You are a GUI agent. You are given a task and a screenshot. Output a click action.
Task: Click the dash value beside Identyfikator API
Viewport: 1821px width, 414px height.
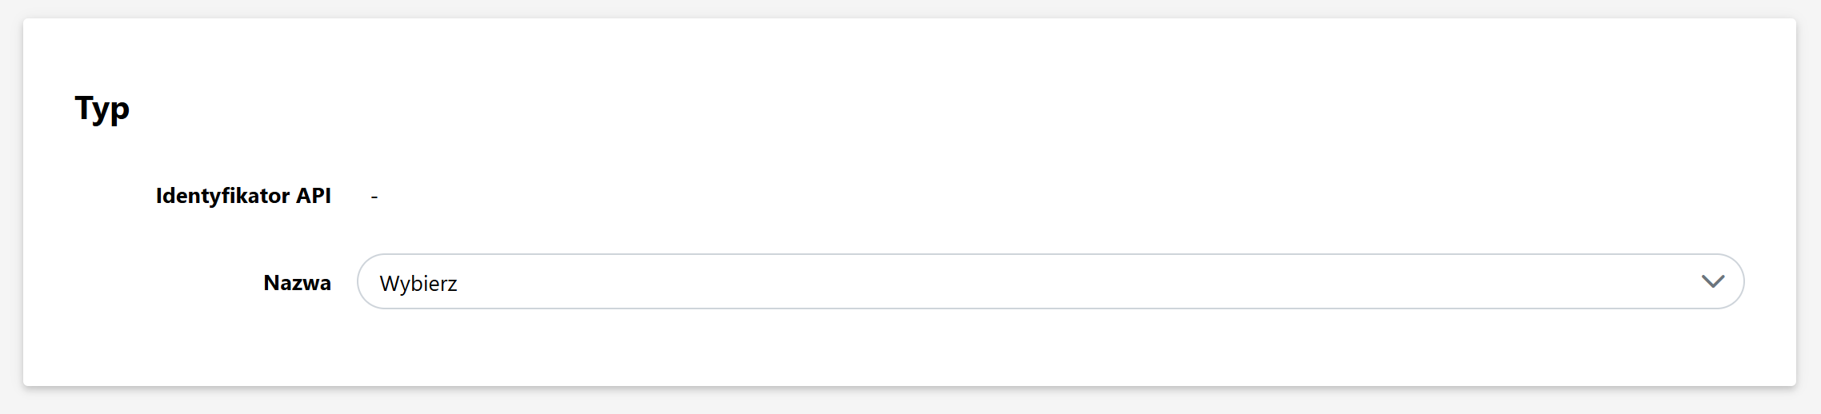(374, 196)
